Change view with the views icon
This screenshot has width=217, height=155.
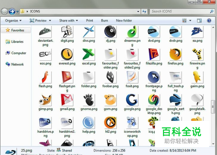click(x=184, y=21)
